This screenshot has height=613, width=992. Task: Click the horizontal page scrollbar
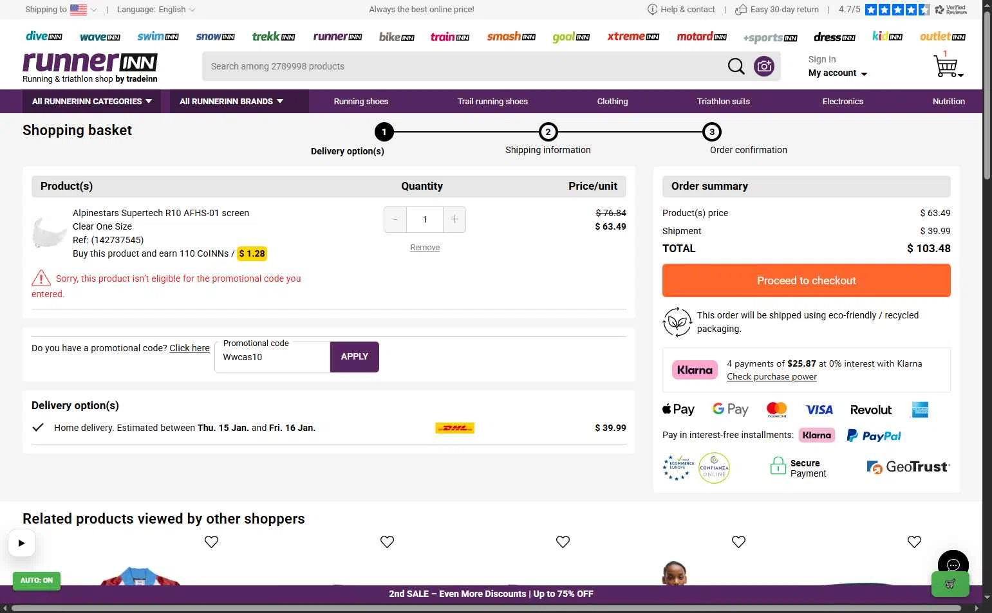486,608
